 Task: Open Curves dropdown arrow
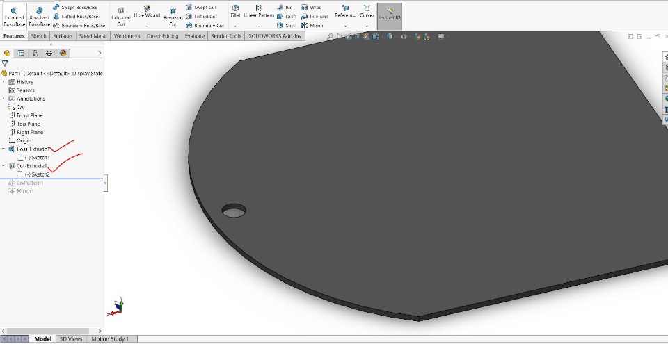tap(367, 26)
